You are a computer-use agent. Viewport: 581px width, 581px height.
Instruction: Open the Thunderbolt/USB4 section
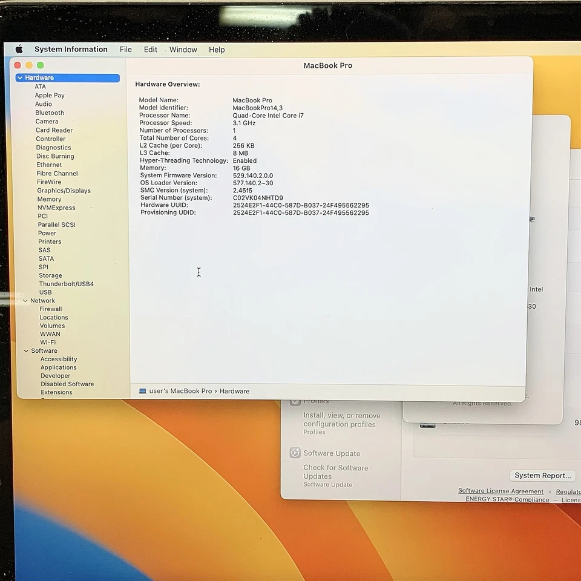pos(67,283)
